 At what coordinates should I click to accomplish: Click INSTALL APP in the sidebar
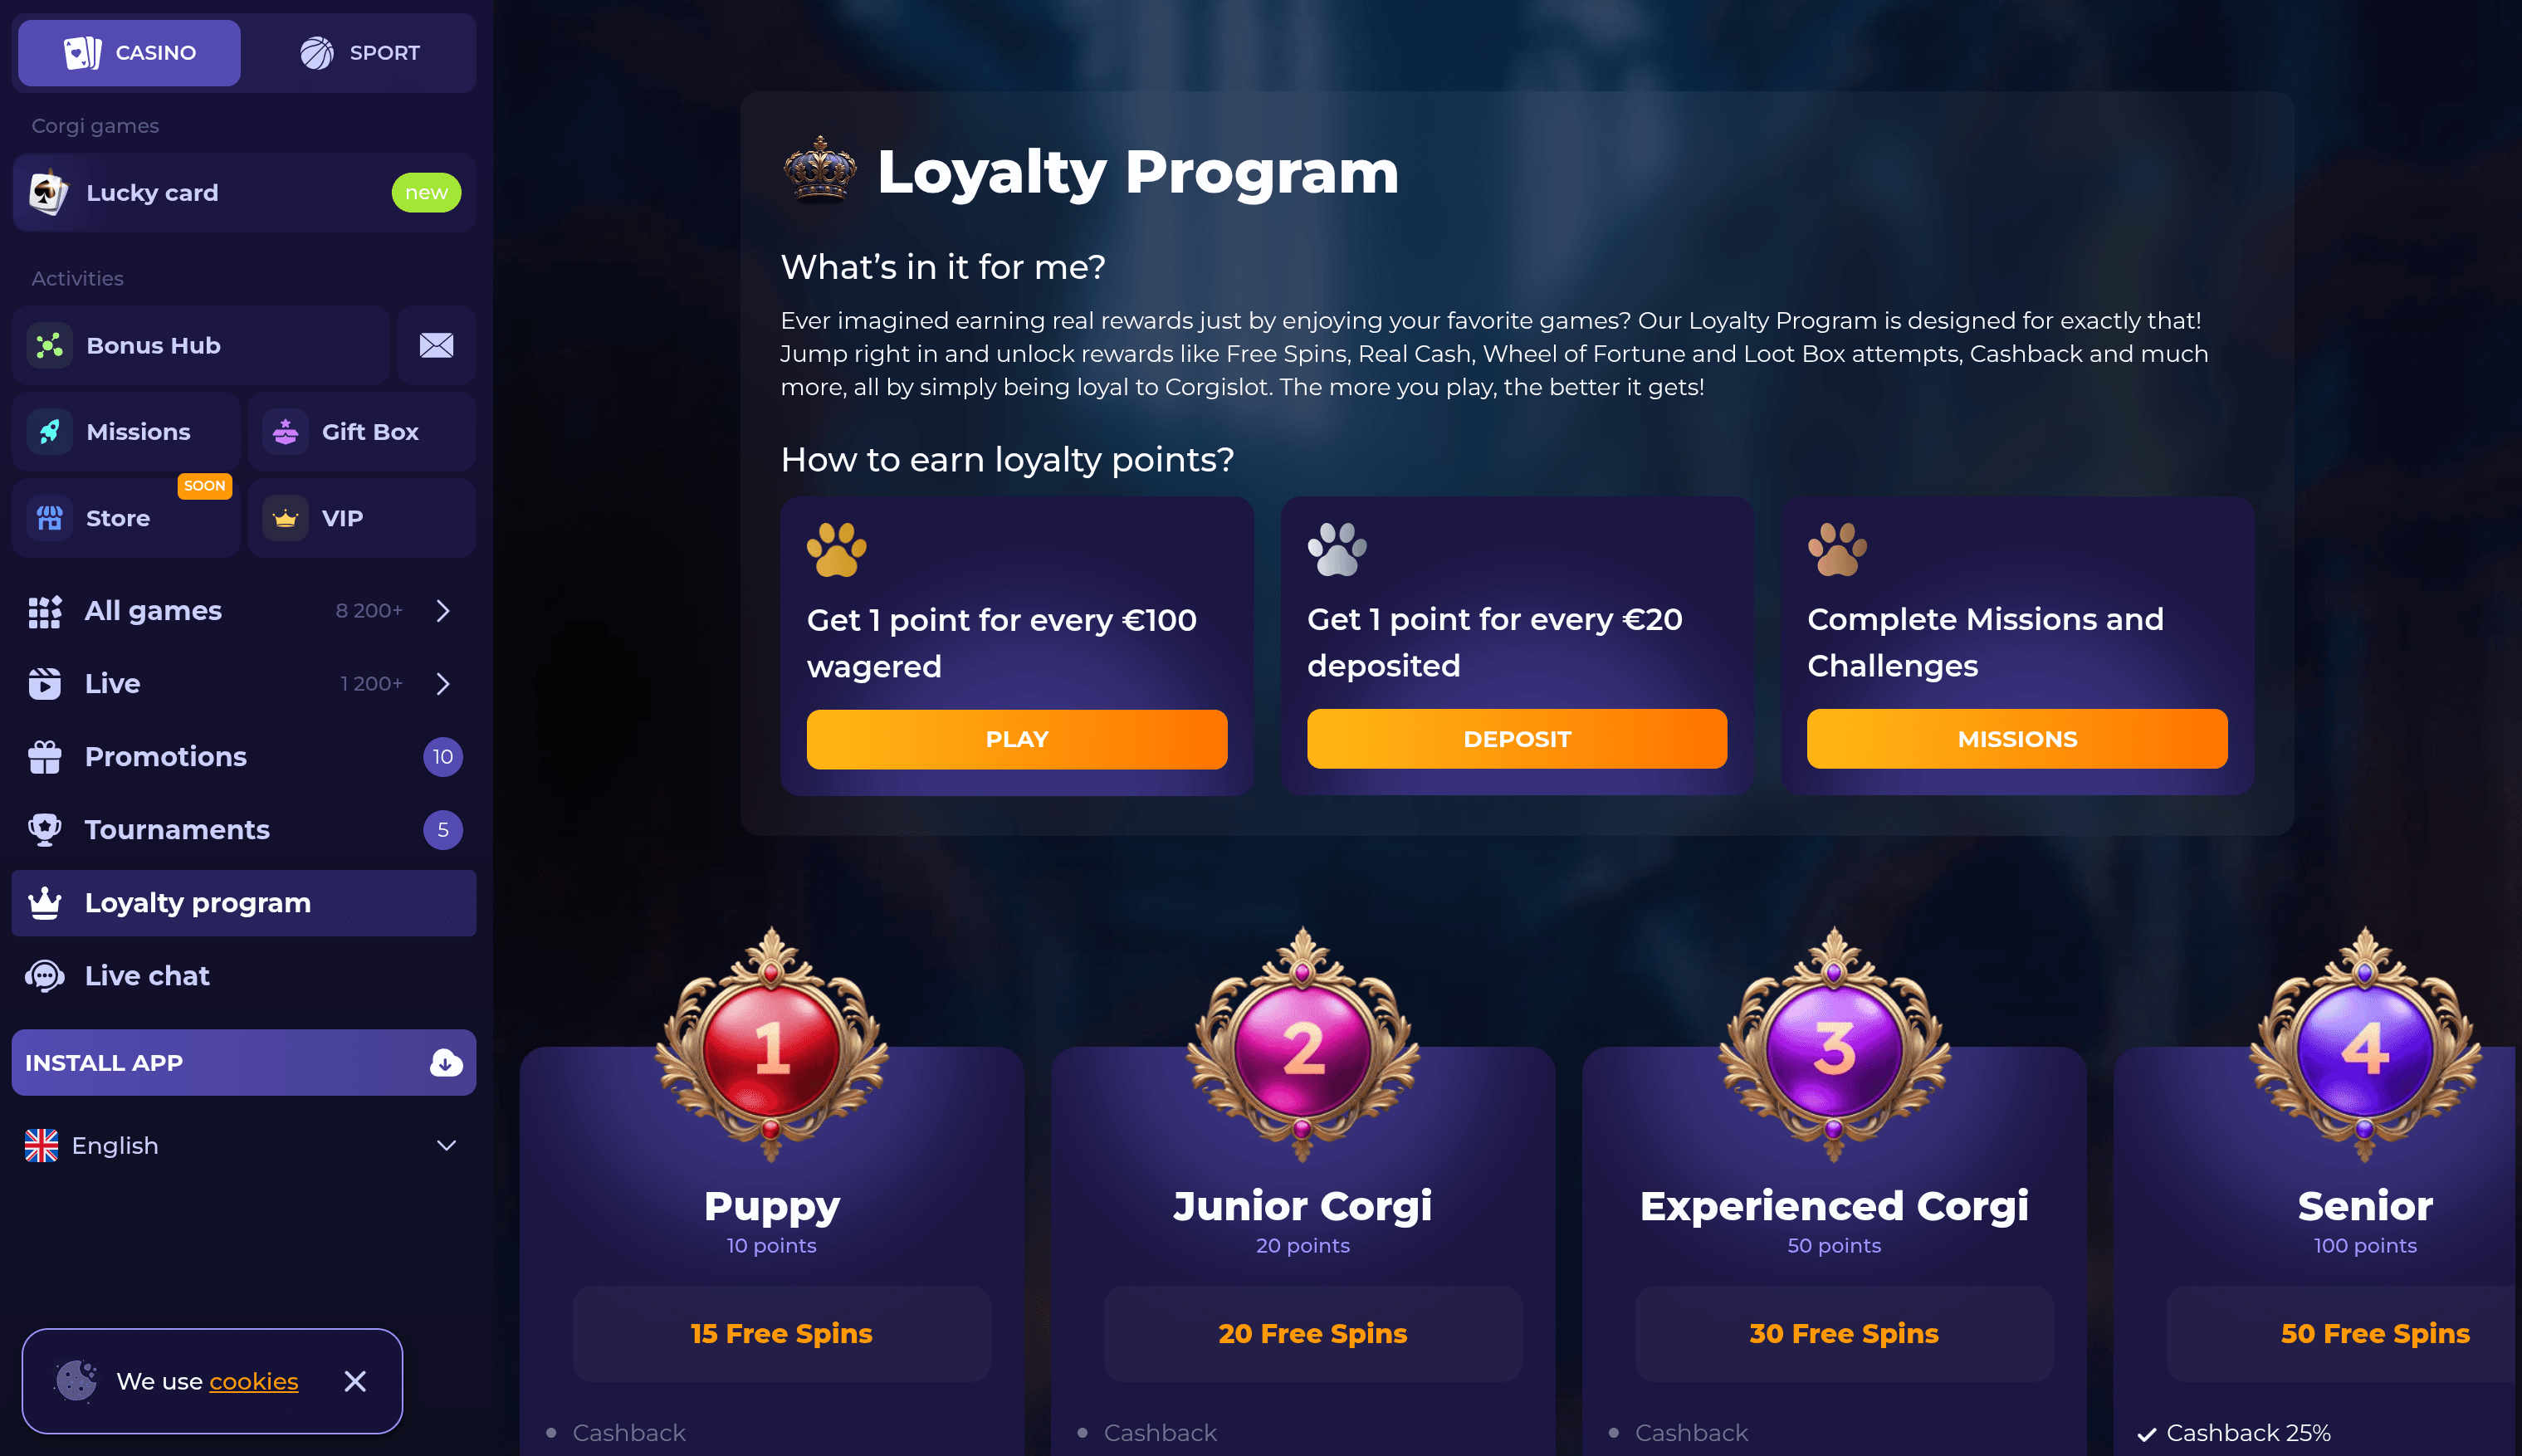click(243, 1062)
